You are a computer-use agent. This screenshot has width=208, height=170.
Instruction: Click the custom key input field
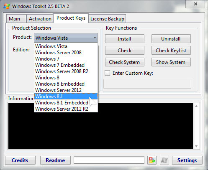point(147,84)
